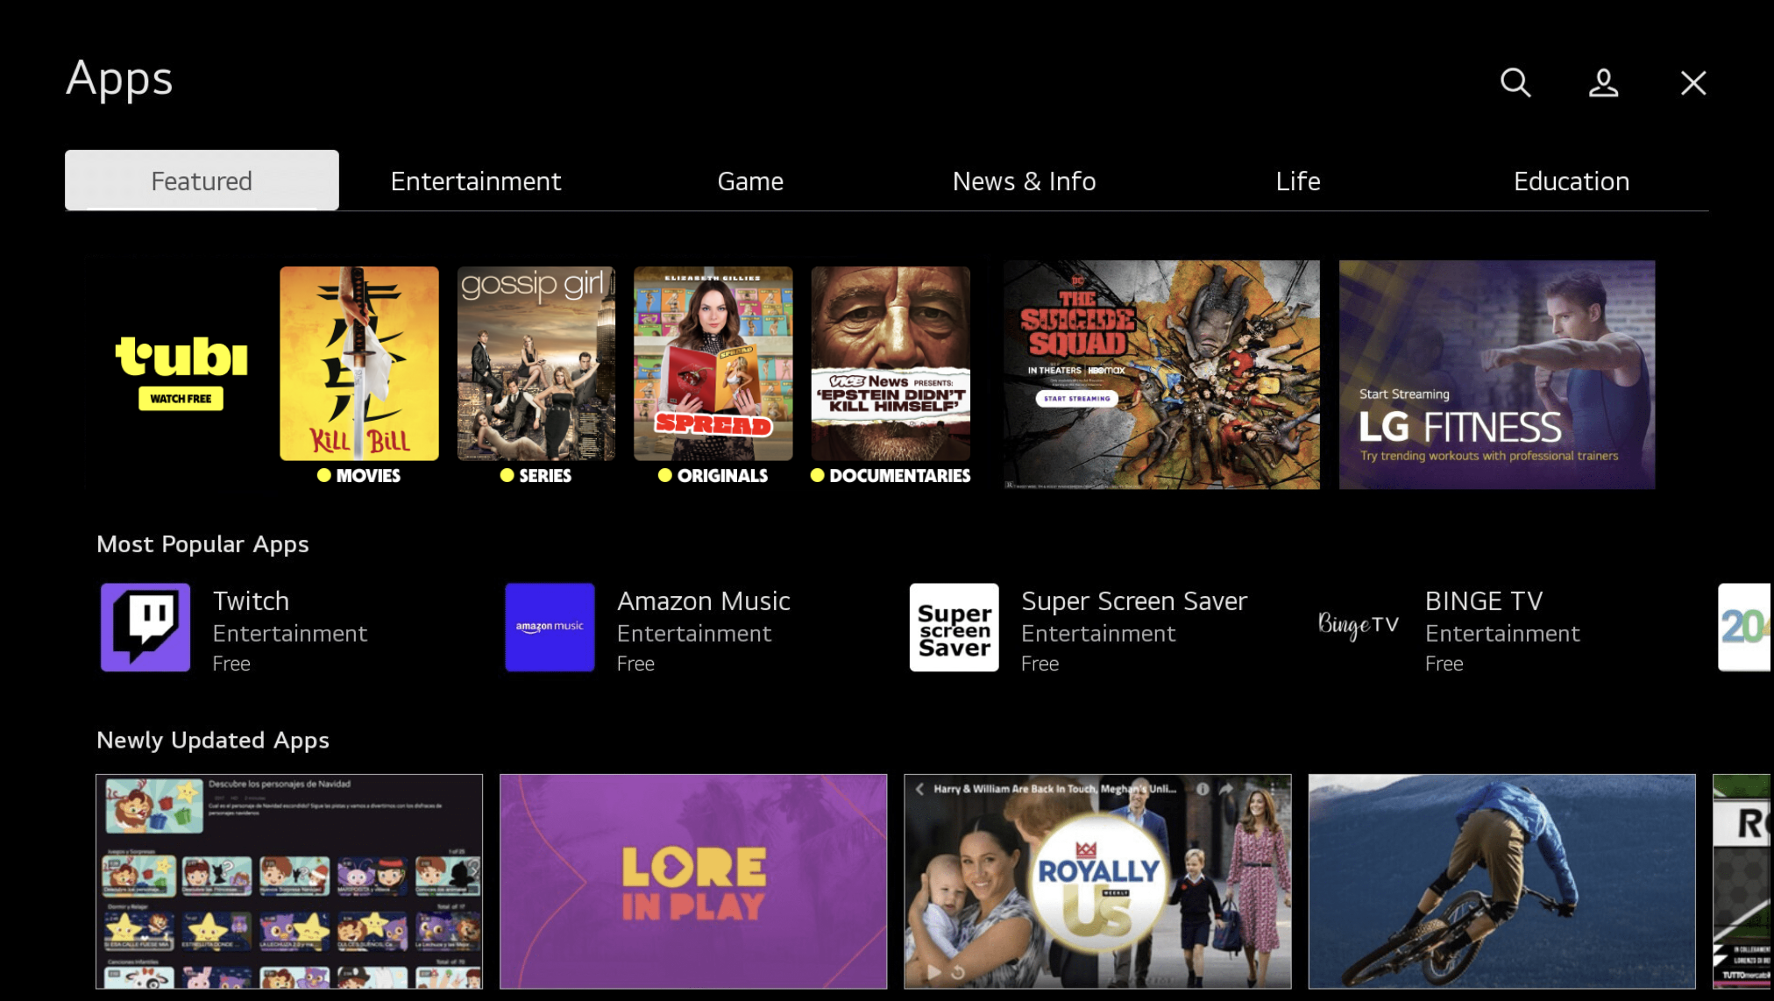Open The Suicide Squad banner
The image size is (1774, 1001).
click(1161, 374)
